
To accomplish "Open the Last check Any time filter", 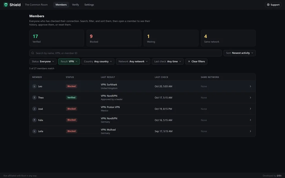I will click(167, 61).
